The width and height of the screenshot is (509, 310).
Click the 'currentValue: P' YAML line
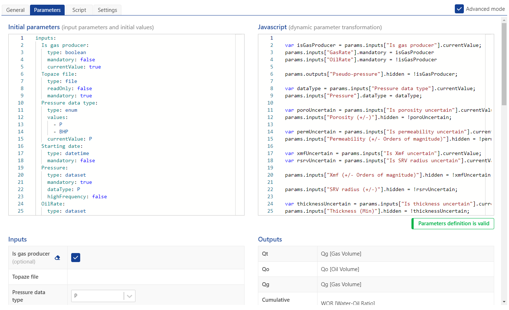(x=69, y=139)
